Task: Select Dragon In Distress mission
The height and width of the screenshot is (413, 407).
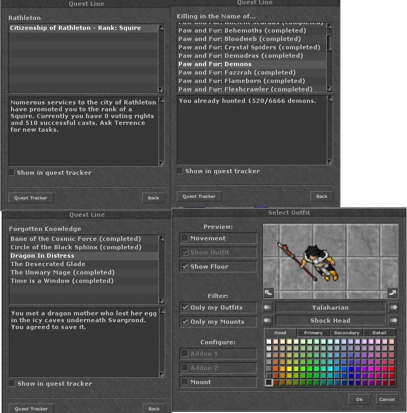Action: pyautogui.click(x=84, y=256)
